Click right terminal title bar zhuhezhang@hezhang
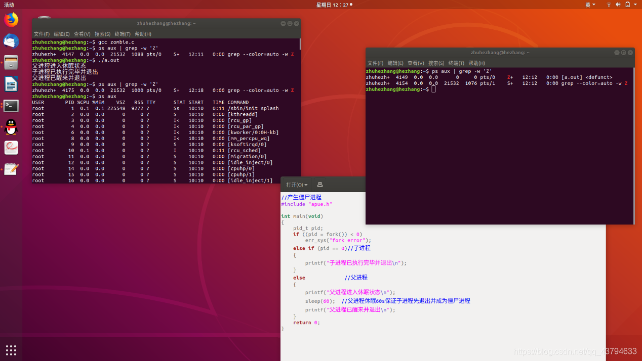 [500, 52]
